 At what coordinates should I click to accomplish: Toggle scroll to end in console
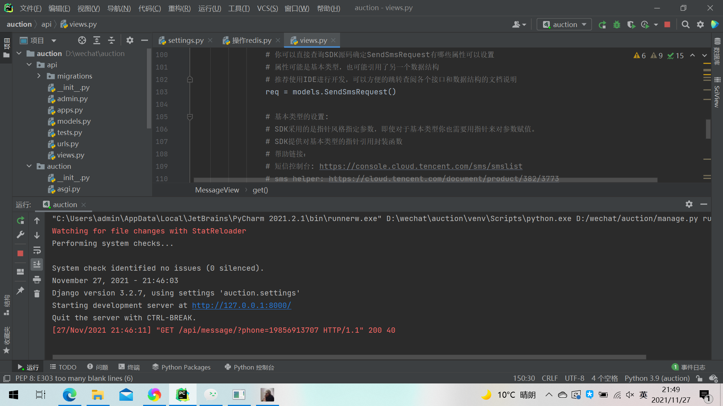37,265
